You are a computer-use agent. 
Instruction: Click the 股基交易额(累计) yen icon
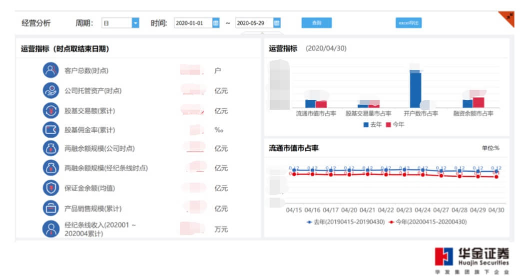coord(50,110)
